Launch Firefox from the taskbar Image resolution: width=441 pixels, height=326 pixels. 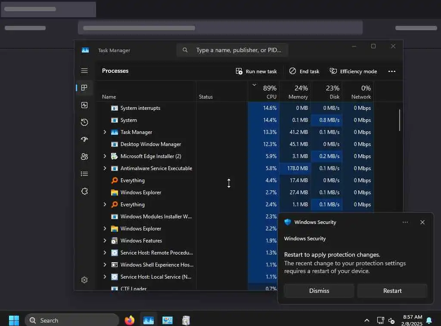(130, 320)
